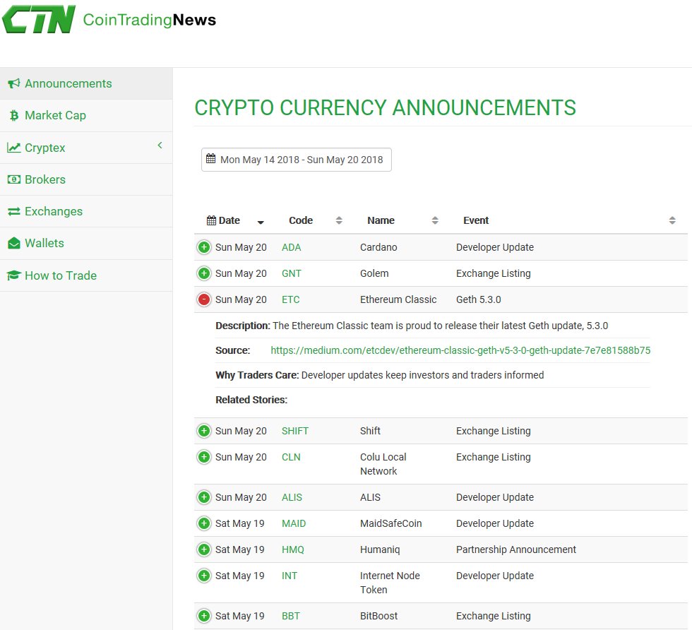The width and height of the screenshot is (692, 630).
Task: Open Announcements in the sidebar
Action: pyautogui.click(x=86, y=83)
